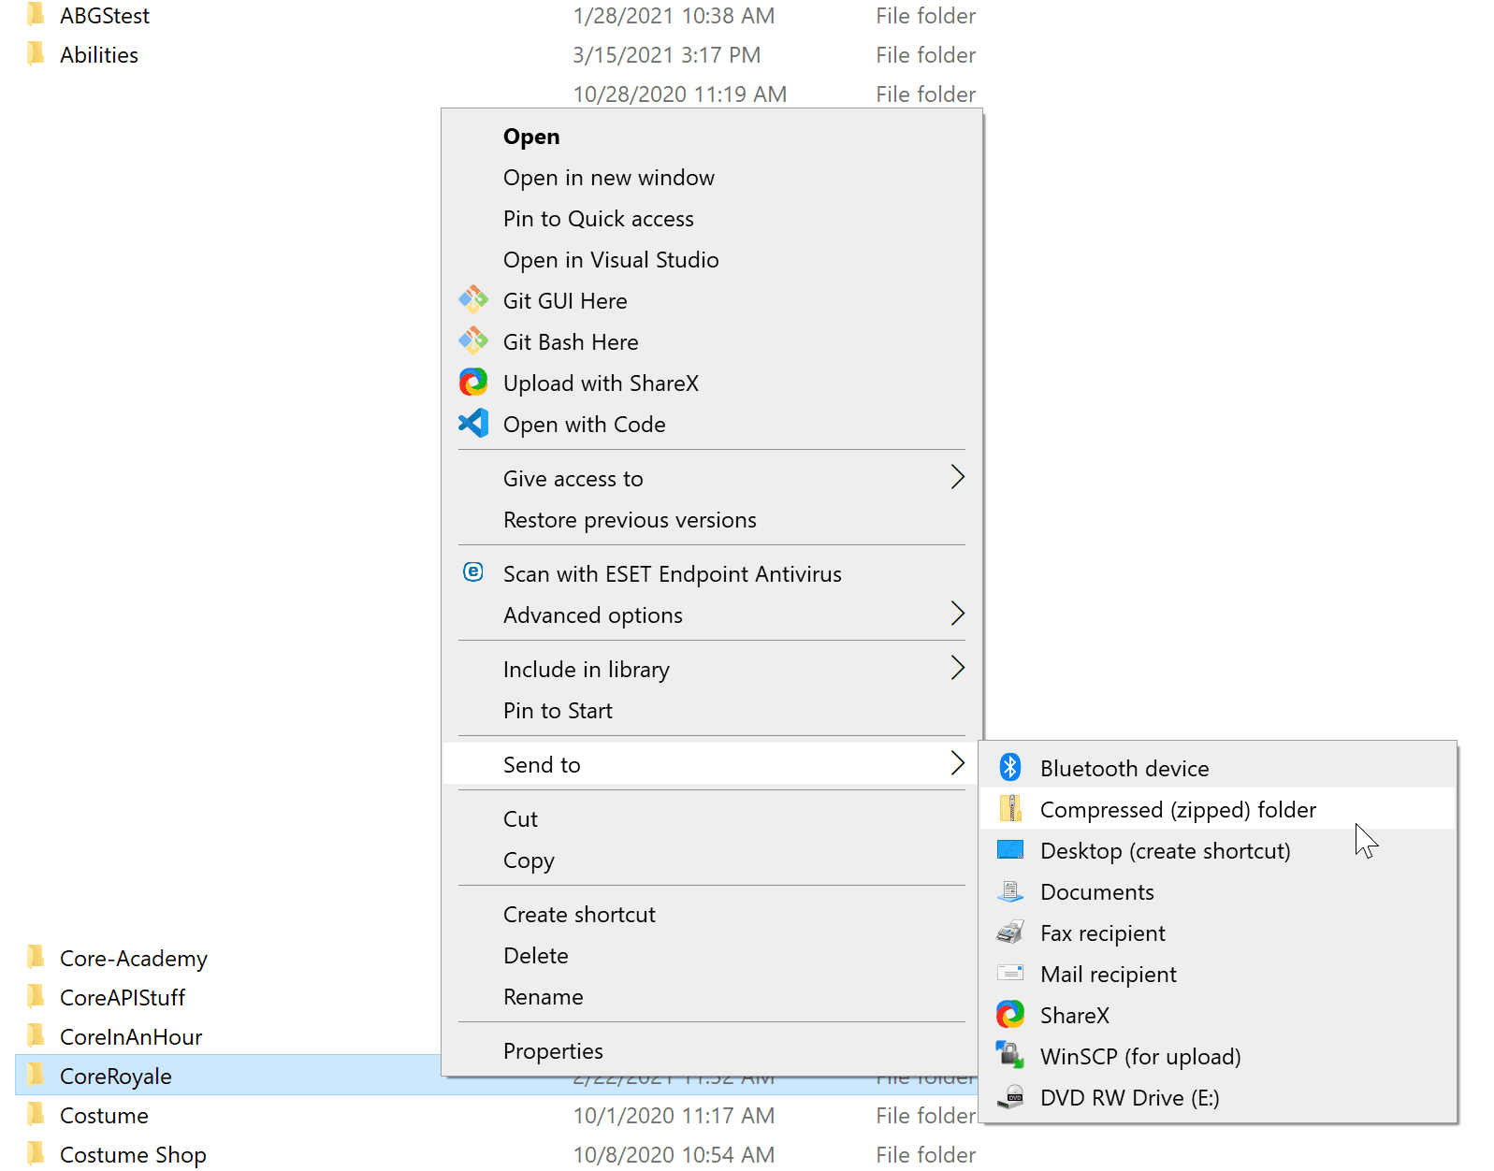Expand the Give access to submenu
Viewport: 1494px width, 1171px height.
[957, 478]
